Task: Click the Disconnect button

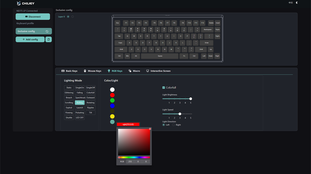Action: pos(33,16)
